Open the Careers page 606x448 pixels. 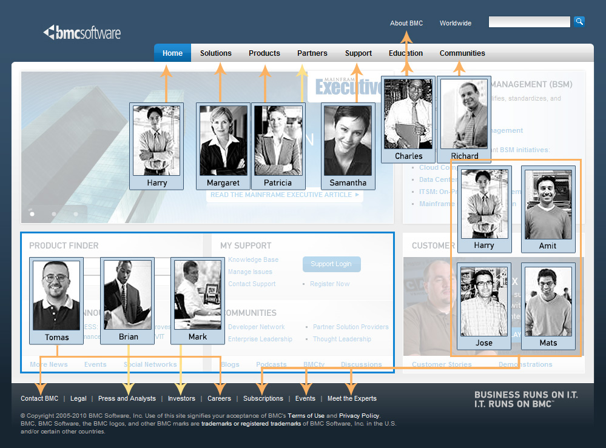click(x=219, y=398)
